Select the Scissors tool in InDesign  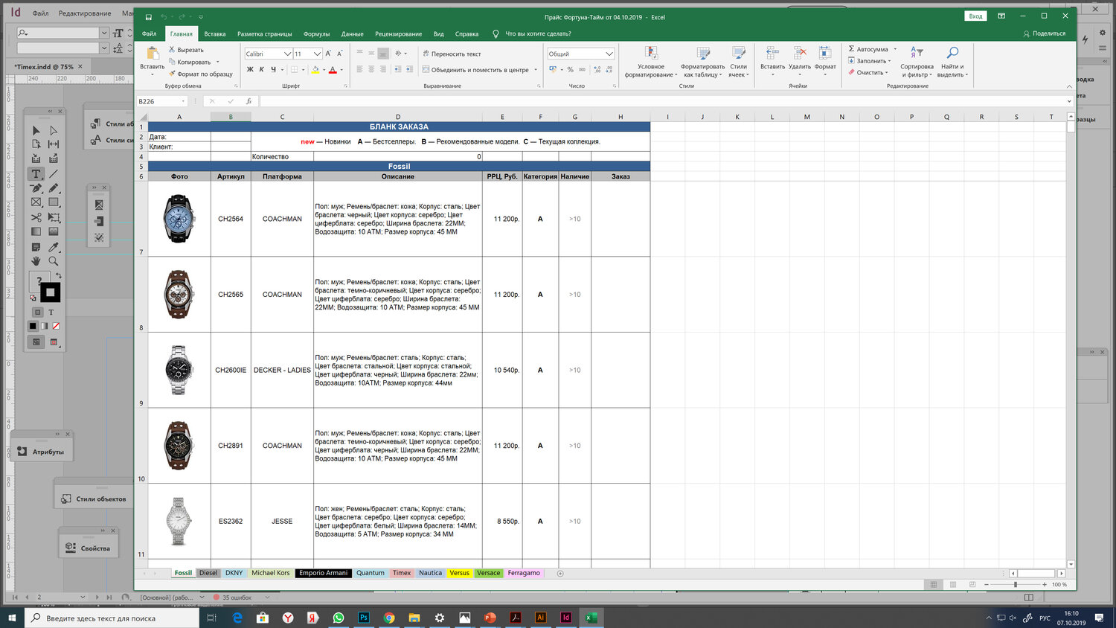pyautogui.click(x=36, y=217)
